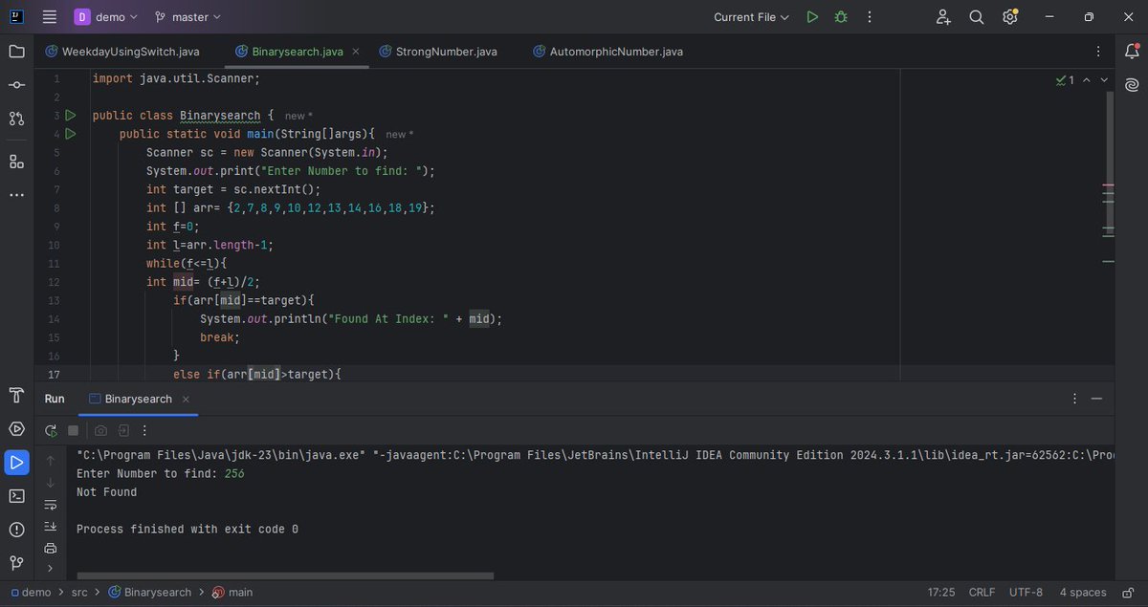Change UTF-8 file encoding in status bar

click(1026, 593)
